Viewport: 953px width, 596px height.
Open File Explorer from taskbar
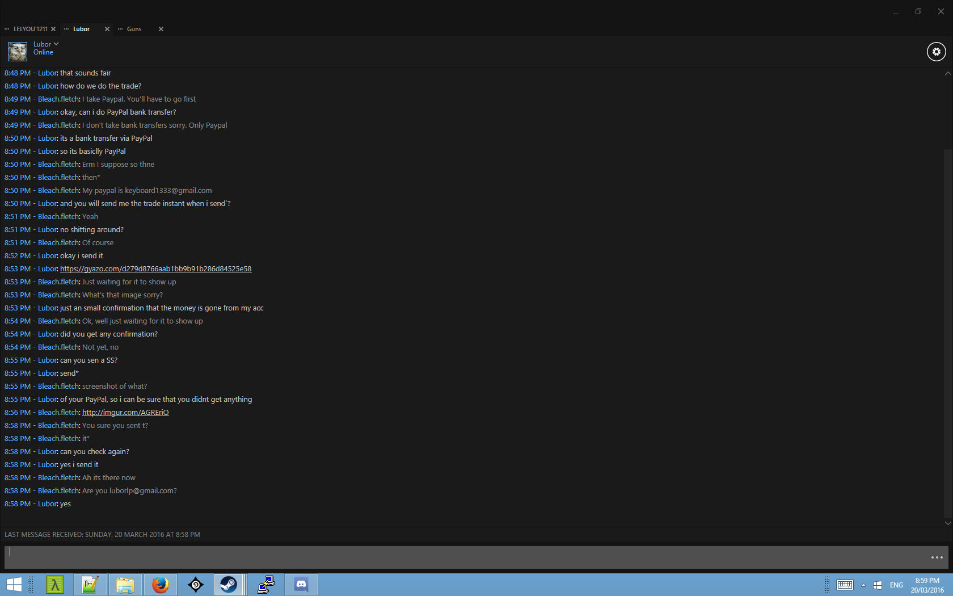pyautogui.click(x=125, y=584)
